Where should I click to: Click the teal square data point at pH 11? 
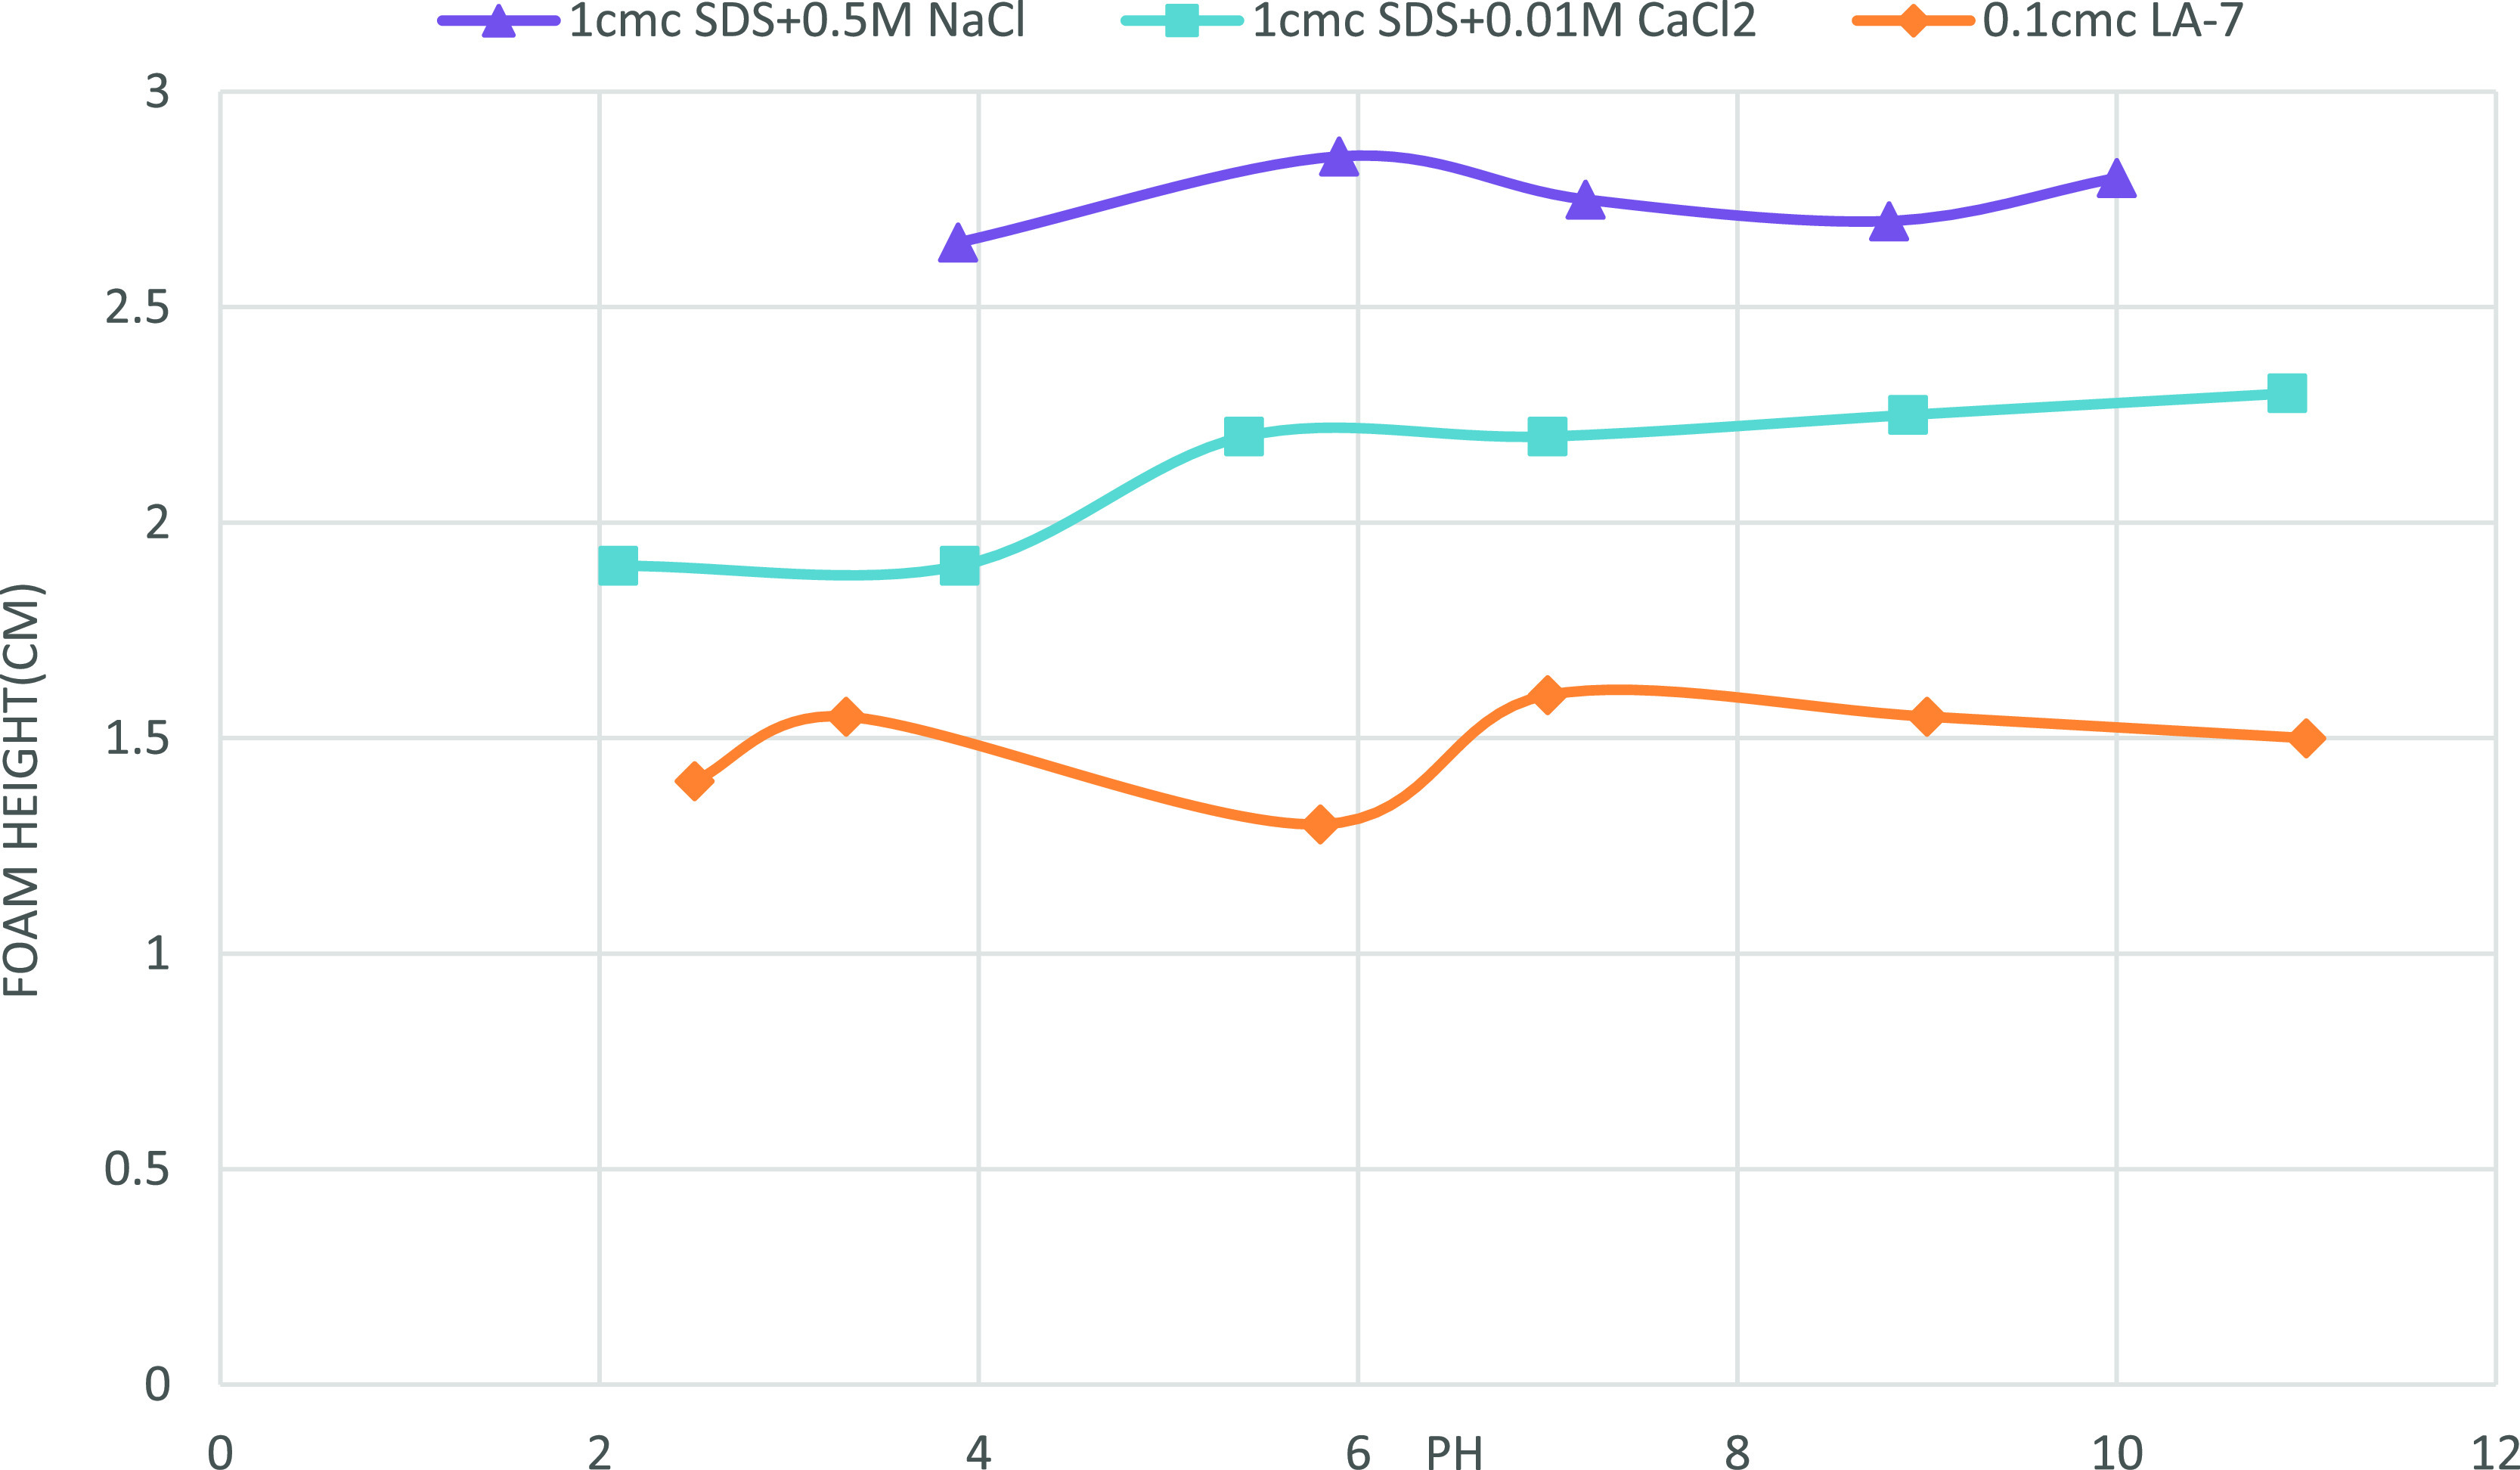(2287, 393)
